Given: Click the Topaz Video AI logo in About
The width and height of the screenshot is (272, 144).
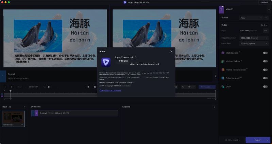Looking at the screenshot, I should pos(106,62).
